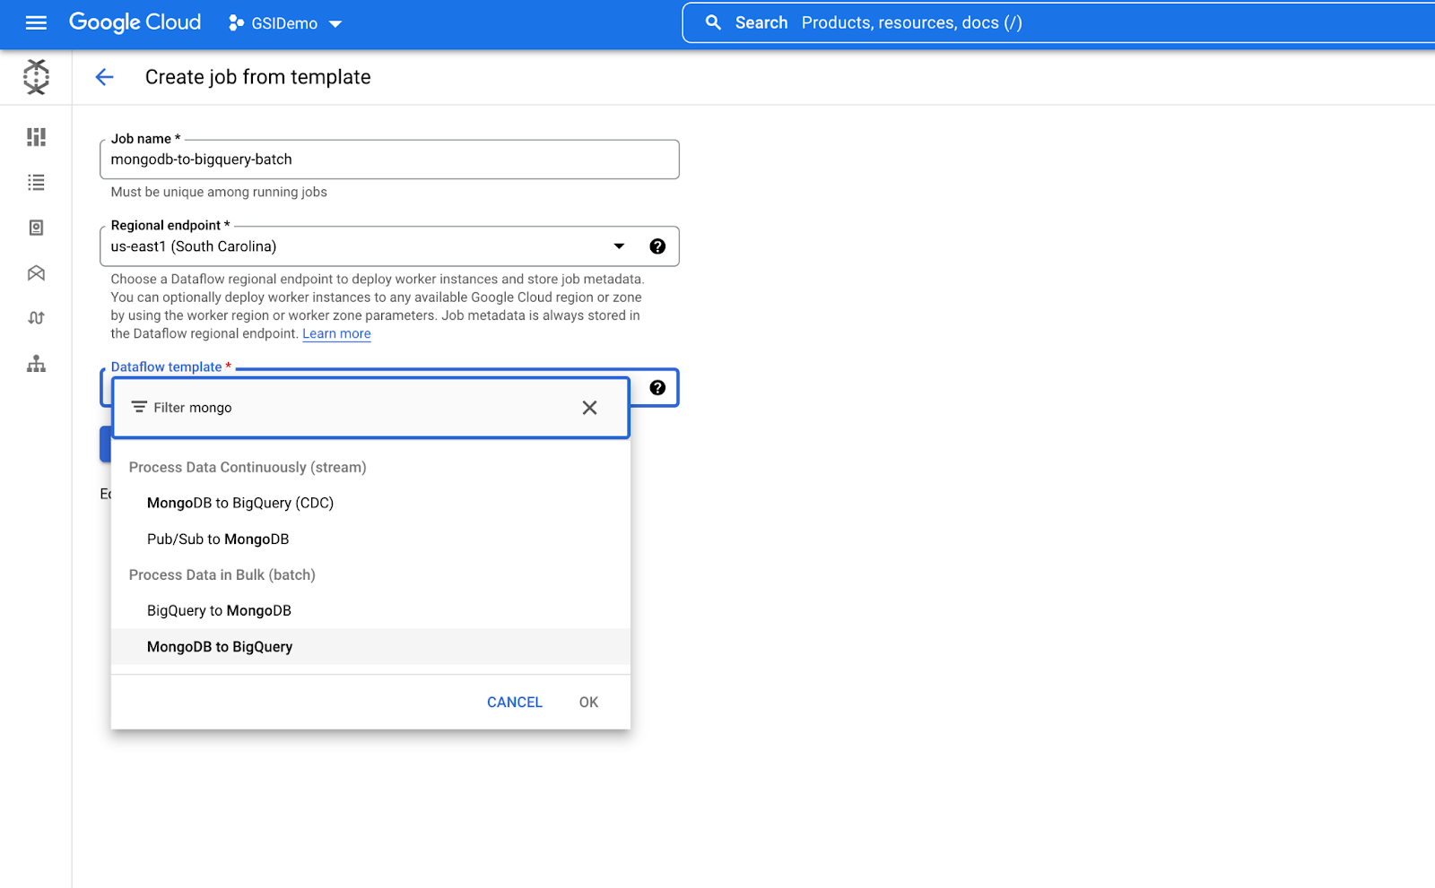
Task: Click the search magnifier icon
Action: pos(713,22)
